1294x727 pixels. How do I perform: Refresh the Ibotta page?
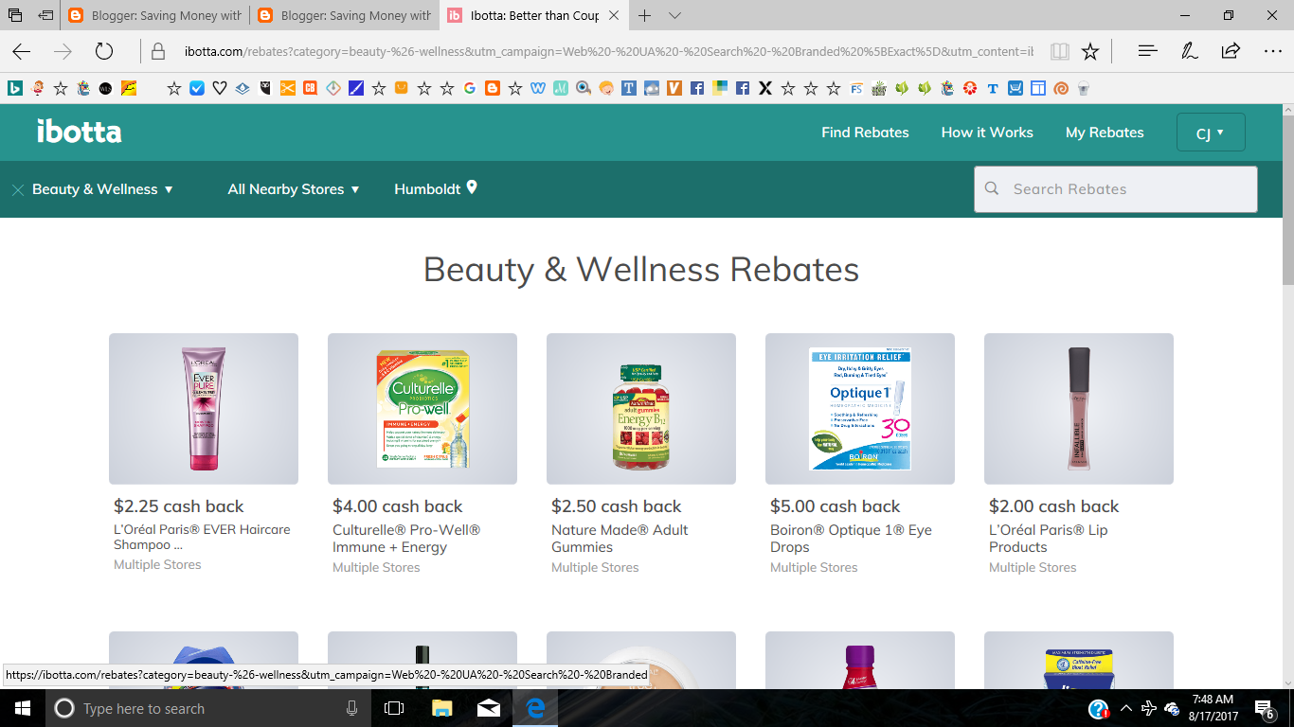(x=104, y=51)
